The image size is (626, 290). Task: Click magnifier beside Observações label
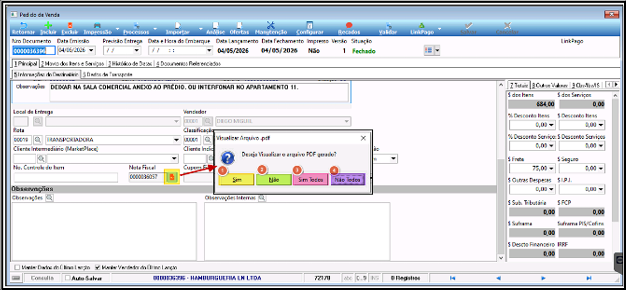[49, 198]
